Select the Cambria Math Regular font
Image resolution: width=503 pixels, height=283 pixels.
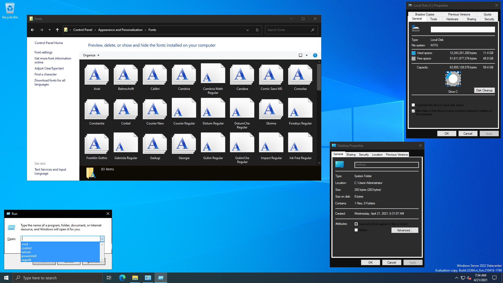[213, 74]
